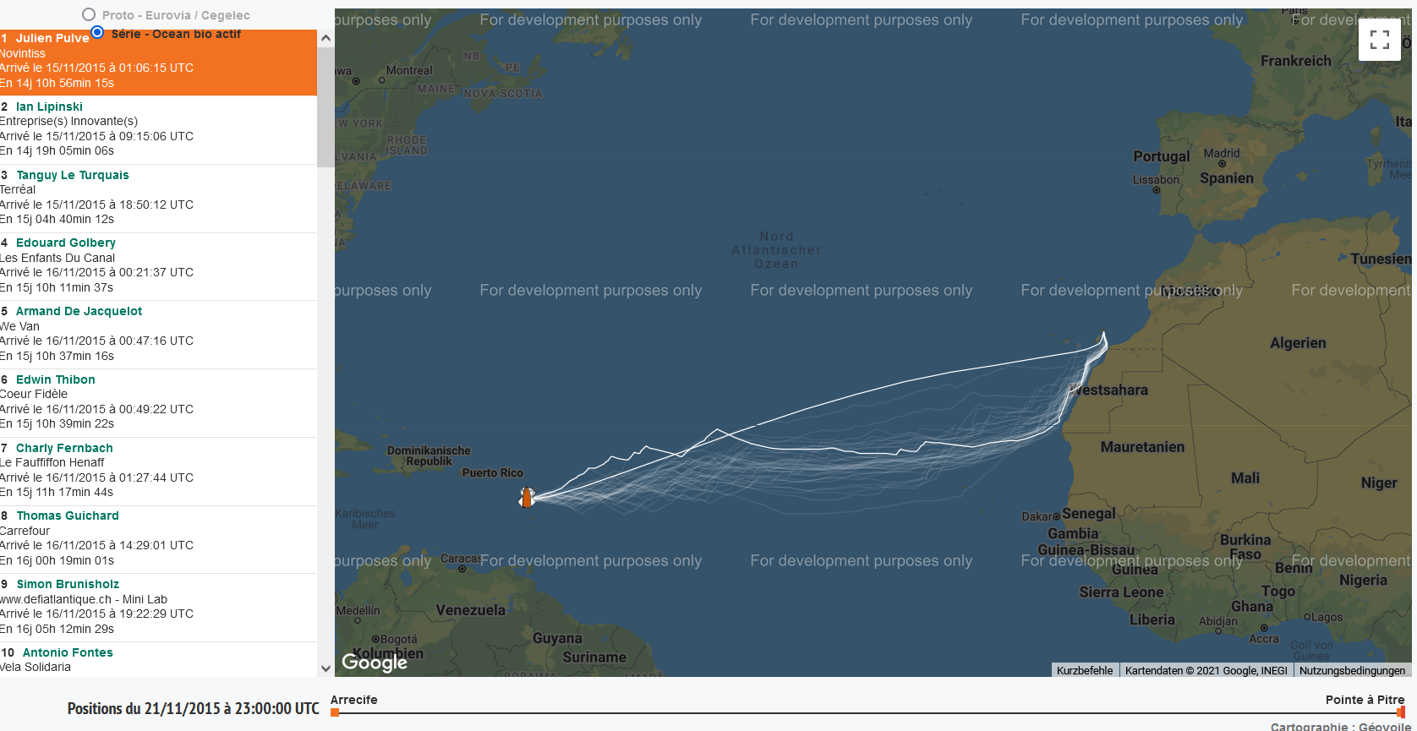This screenshot has width=1417, height=731.
Task: Toggle fullscreen map view
Action: point(1380,39)
